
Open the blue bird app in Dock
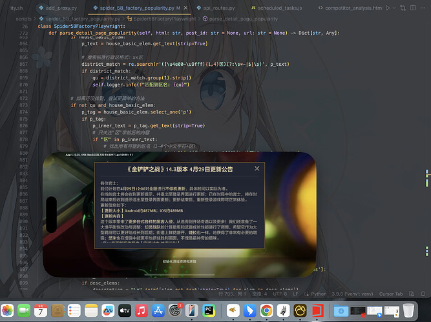click(x=249, y=310)
